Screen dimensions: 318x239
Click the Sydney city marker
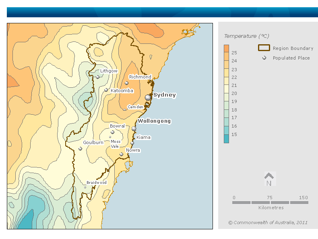[148, 97]
